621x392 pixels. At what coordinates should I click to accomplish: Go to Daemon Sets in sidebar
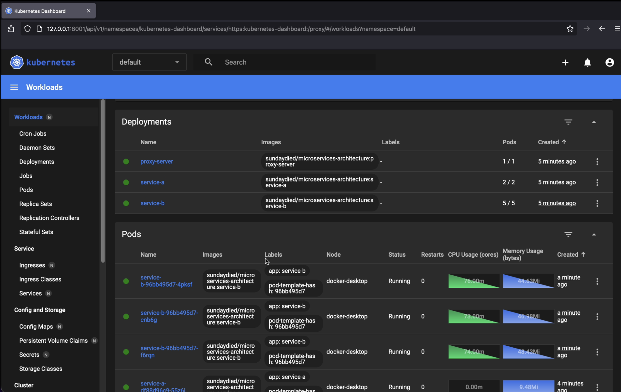point(37,148)
